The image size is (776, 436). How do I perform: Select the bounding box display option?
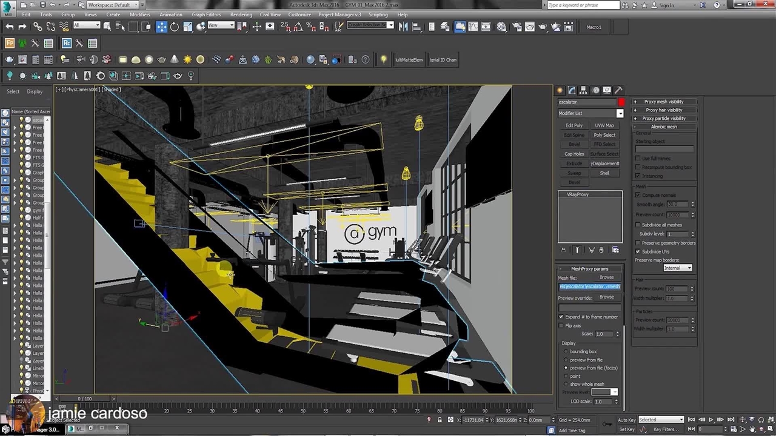(566, 351)
